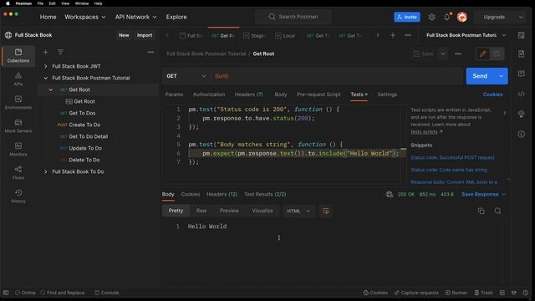Viewport: 535px width, 301px height.
Task: Click the plus icon to create a collection
Action: [x=46, y=52]
